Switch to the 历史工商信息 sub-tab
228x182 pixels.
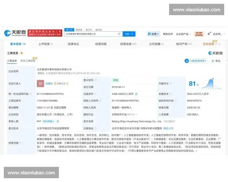[x=28, y=61]
